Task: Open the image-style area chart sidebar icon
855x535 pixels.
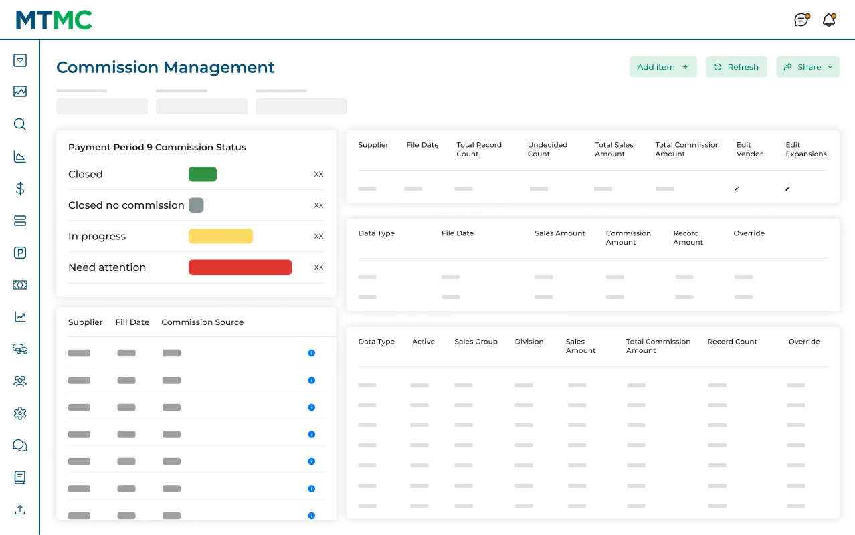Action: pyautogui.click(x=20, y=92)
